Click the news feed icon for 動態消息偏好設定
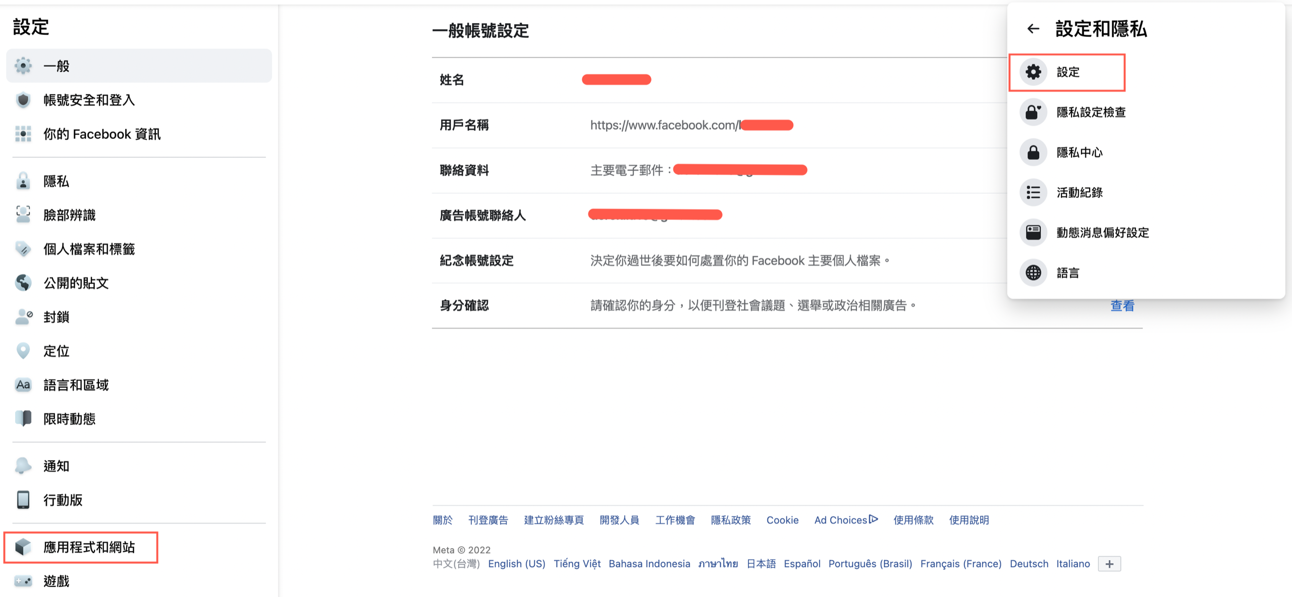This screenshot has height=597, width=1292. coord(1033,232)
